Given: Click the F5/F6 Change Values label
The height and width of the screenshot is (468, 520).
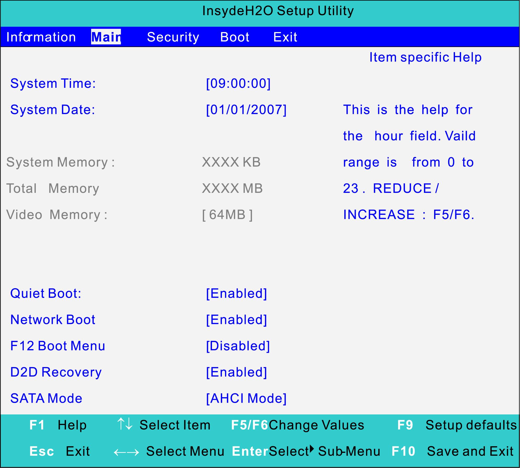Looking at the screenshot, I should (x=297, y=425).
